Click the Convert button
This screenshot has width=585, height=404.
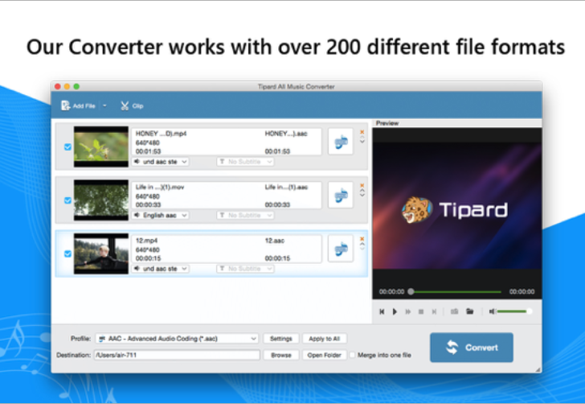[472, 348]
